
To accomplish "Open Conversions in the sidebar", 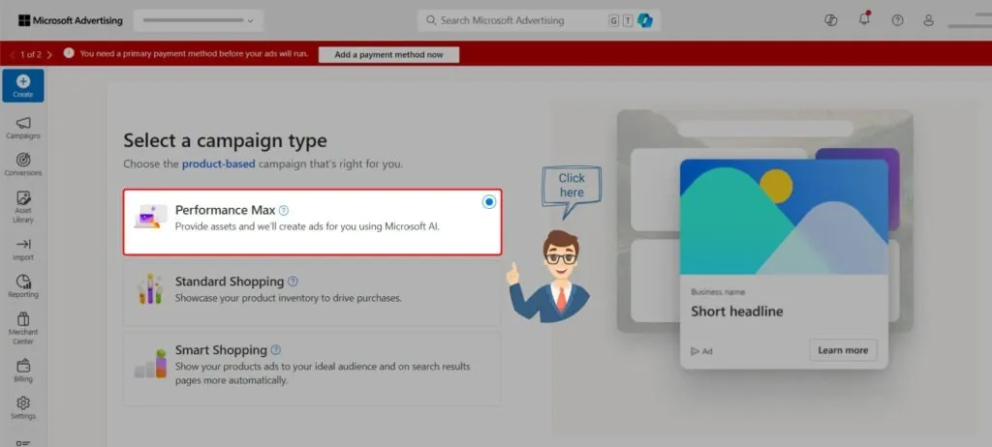I will click(23, 164).
